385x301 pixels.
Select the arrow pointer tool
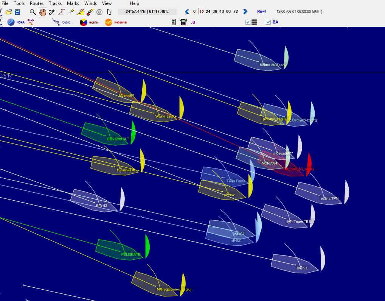(x=109, y=12)
